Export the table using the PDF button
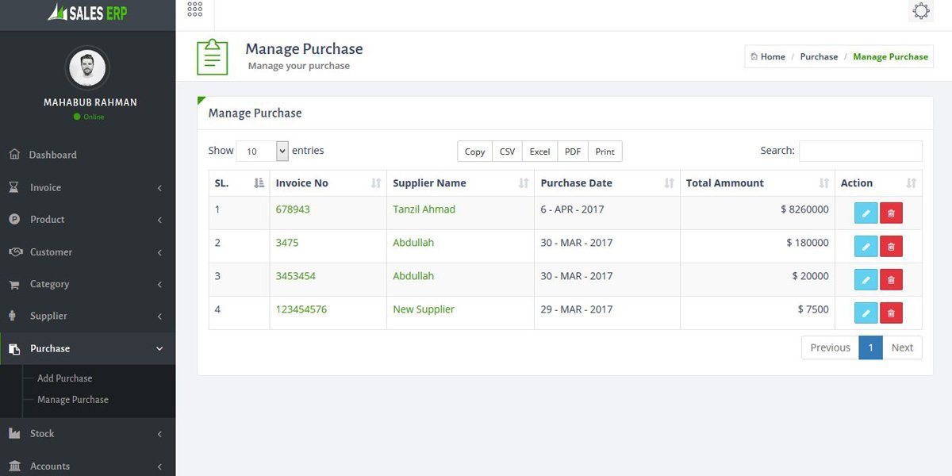The width and height of the screenshot is (952, 476). click(x=572, y=152)
